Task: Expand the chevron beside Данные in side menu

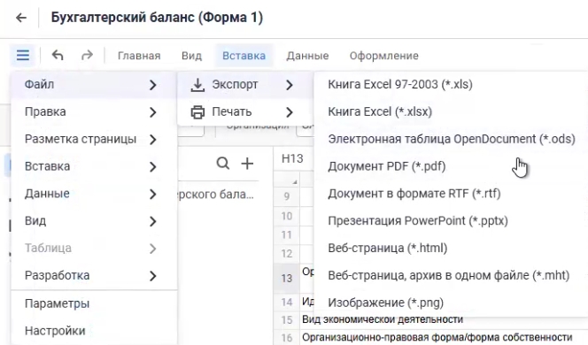Action: coord(152,195)
